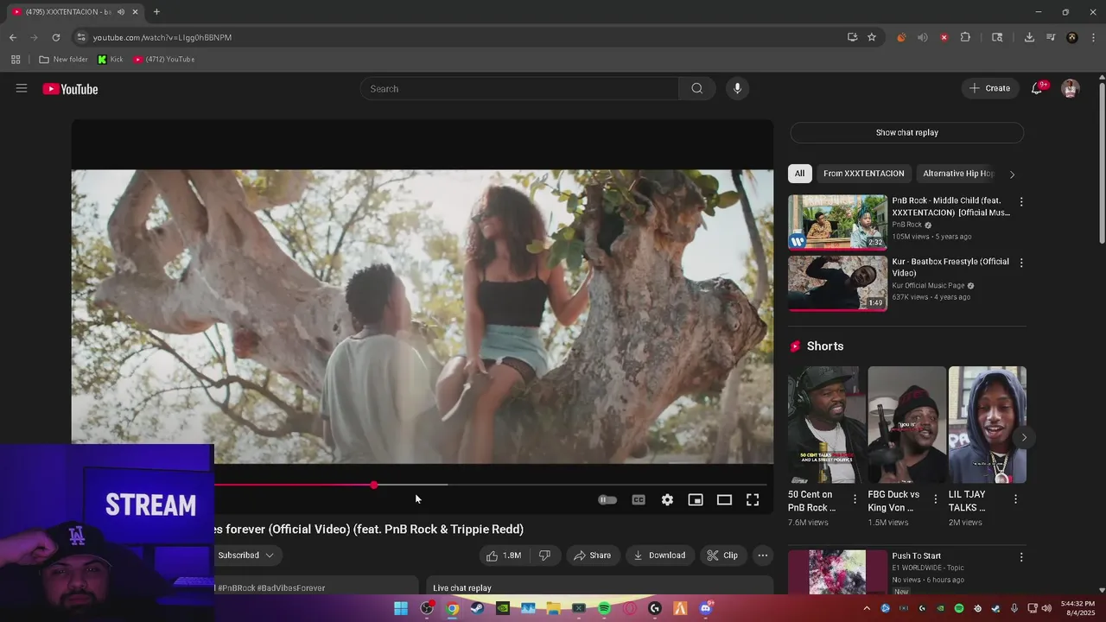This screenshot has height=622, width=1106.
Task: Click the Clip button
Action: 722,555
